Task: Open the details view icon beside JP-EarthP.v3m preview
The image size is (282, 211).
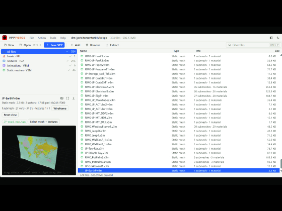Action: [x=62, y=98]
